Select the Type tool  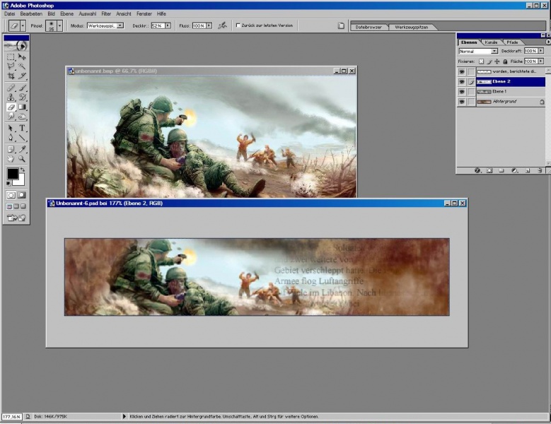(x=22, y=129)
